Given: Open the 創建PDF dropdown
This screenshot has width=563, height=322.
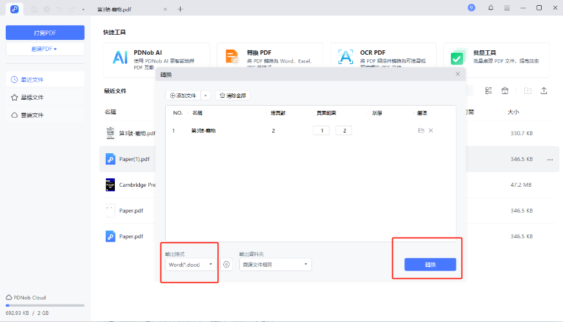Looking at the screenshot, I should [x=45, y=49].
